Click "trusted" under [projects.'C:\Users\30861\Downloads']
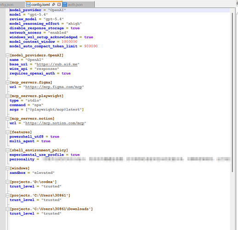238x230 pixels. pyautogui.click(x=51, y=213)
